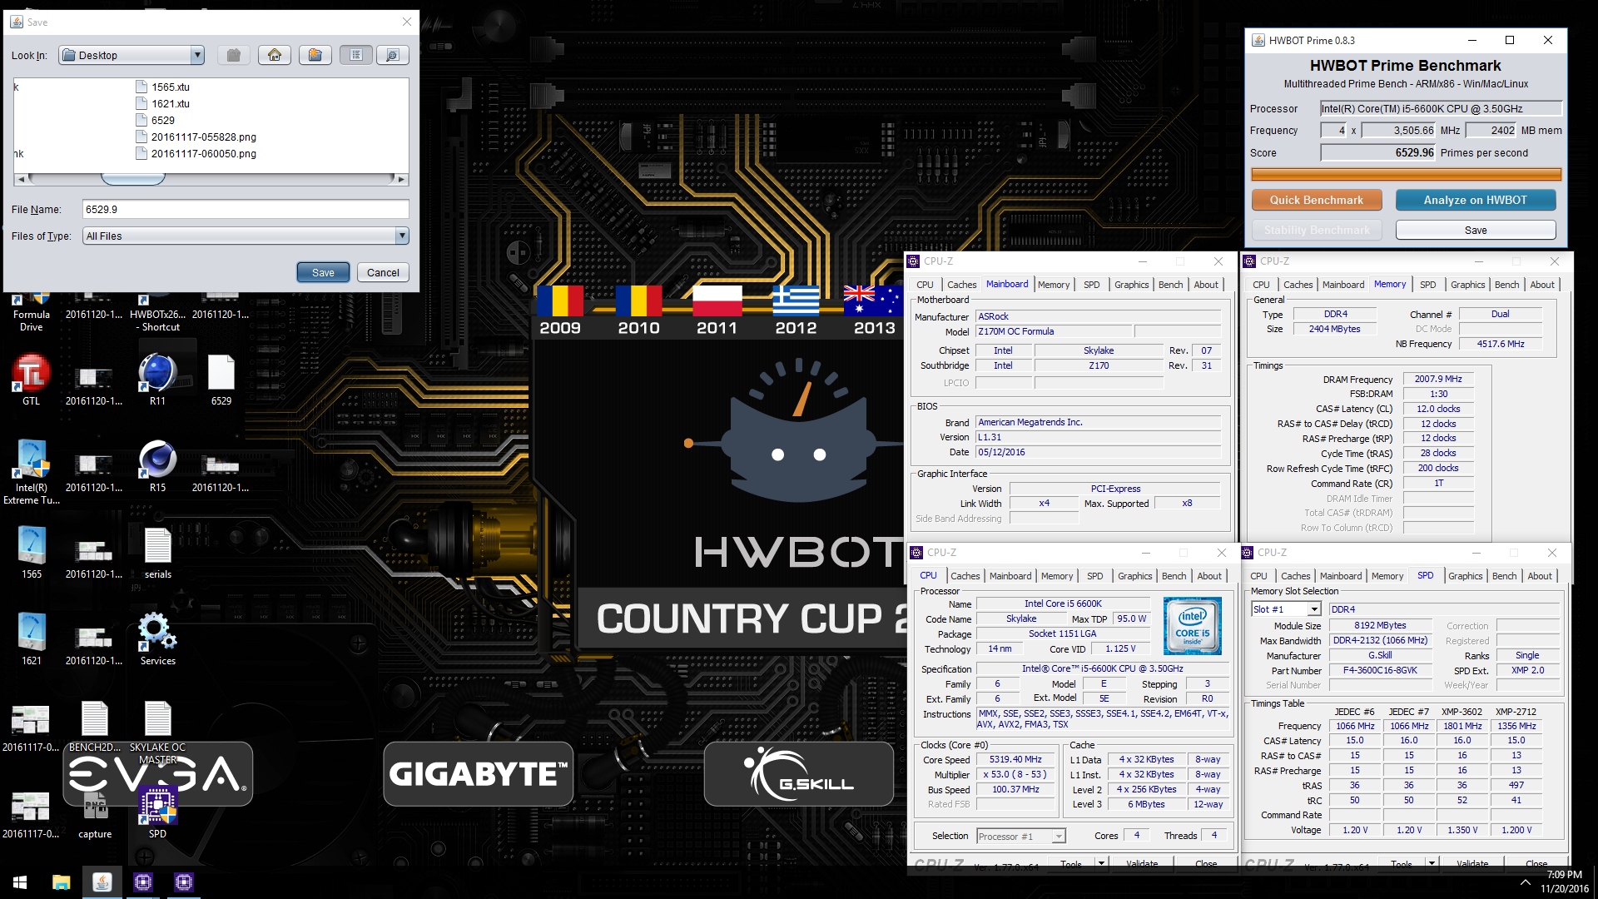Open SPD desktop shortcut
The image size is (1598, 899).
[158, 812]
